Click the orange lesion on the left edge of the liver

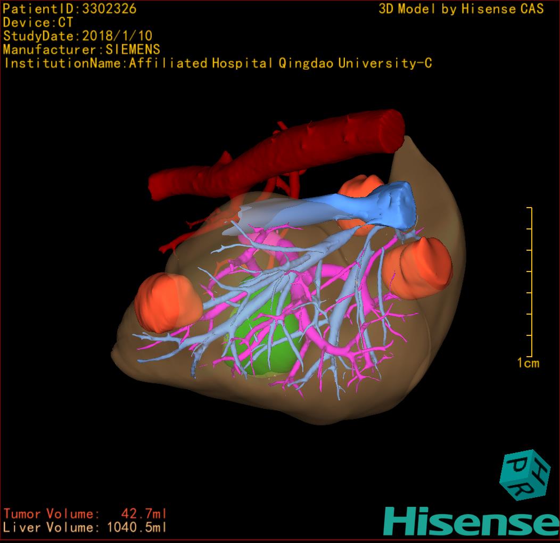click(168, 302)
